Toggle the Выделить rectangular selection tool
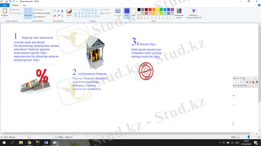Image resolution: width=261 pixels, height=146 pixels. pos(28,11)
